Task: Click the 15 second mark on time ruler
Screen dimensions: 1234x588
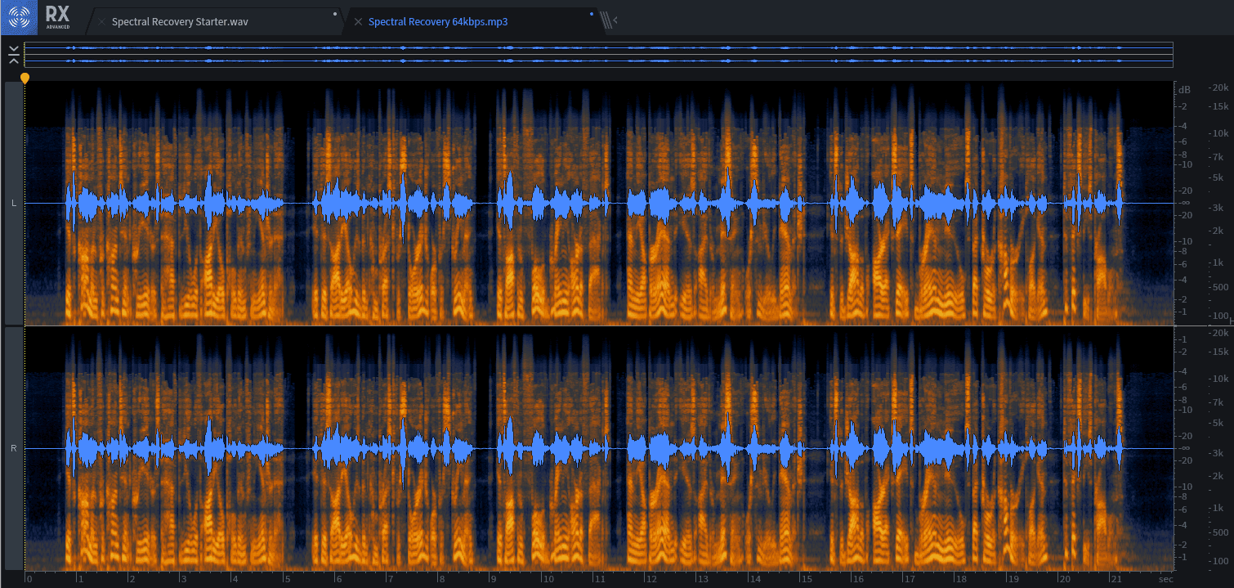Action: coord(806,579)
